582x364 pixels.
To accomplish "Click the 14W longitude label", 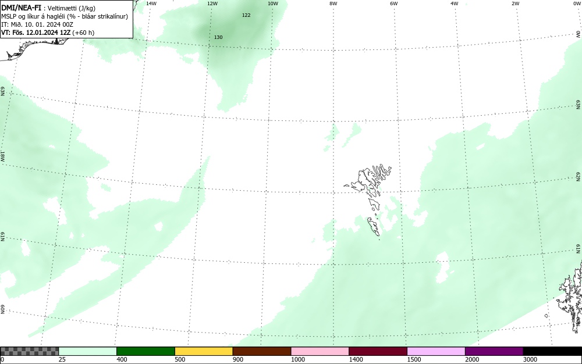I will tap(151, 3).
